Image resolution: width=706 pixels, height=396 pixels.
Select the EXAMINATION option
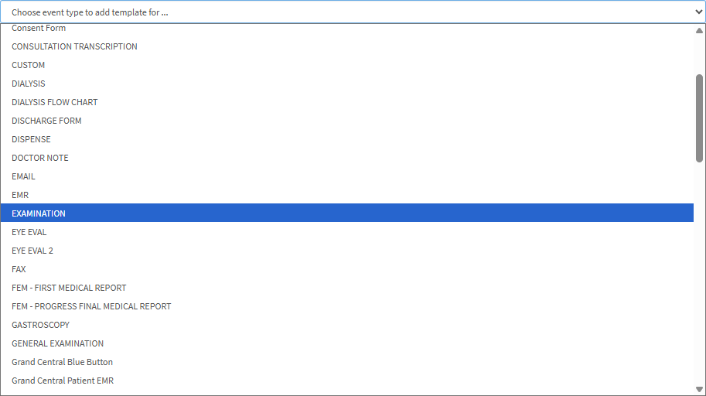(39, 213)
